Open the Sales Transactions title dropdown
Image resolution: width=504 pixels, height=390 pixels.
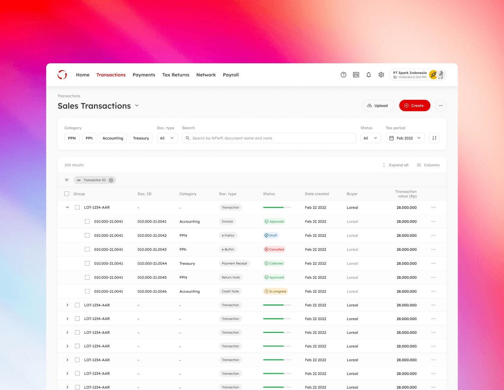[137, 105]
